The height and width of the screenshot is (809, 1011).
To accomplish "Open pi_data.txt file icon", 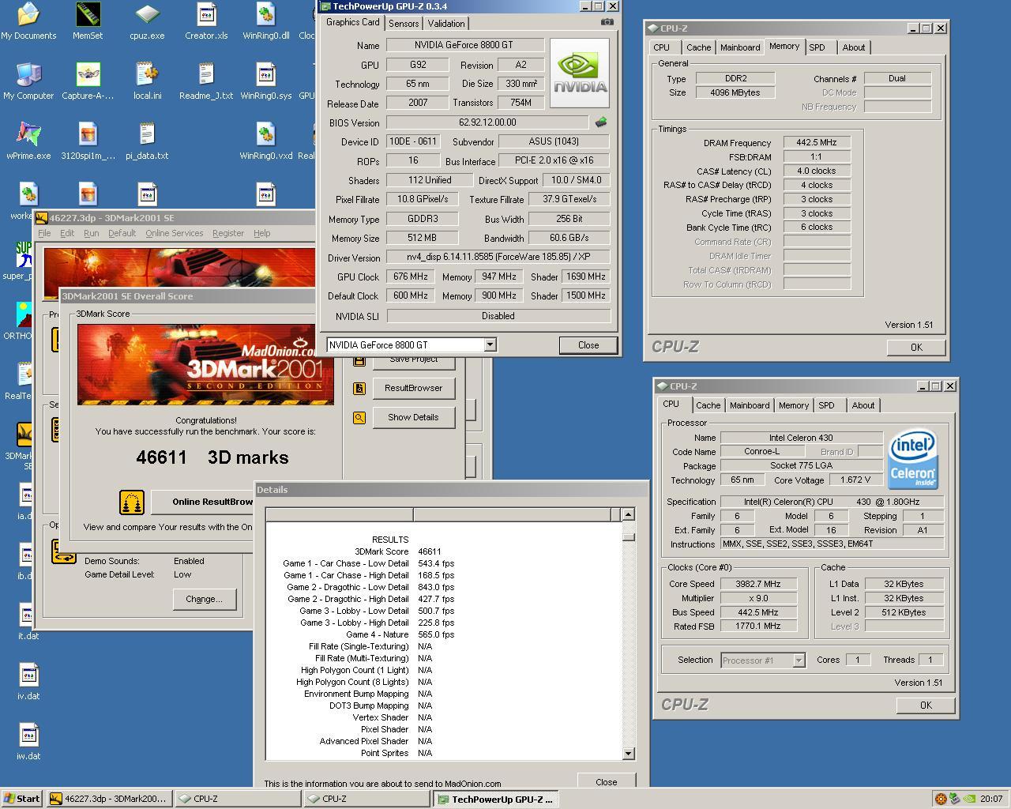I will pyautogui.click(x=147, y=141).
